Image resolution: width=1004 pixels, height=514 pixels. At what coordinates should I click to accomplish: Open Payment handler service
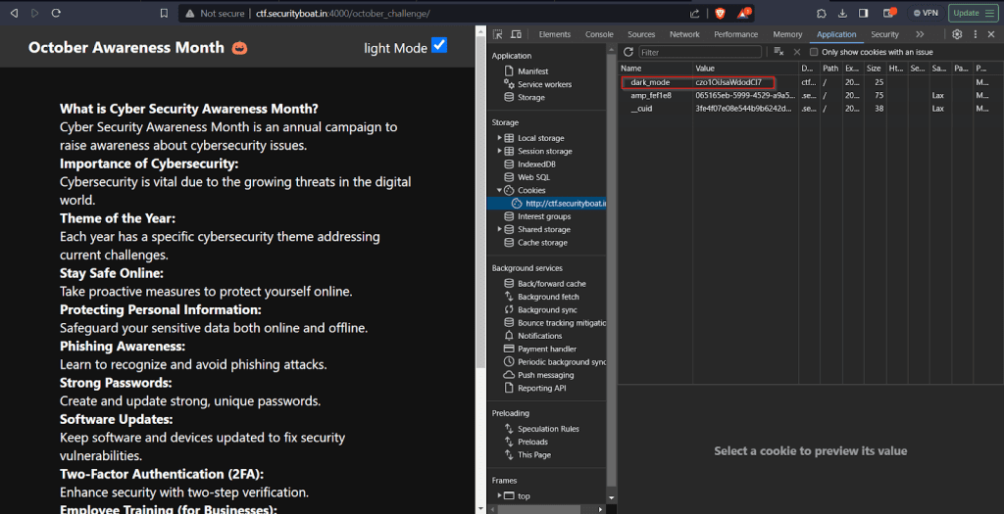click(547, 350)
